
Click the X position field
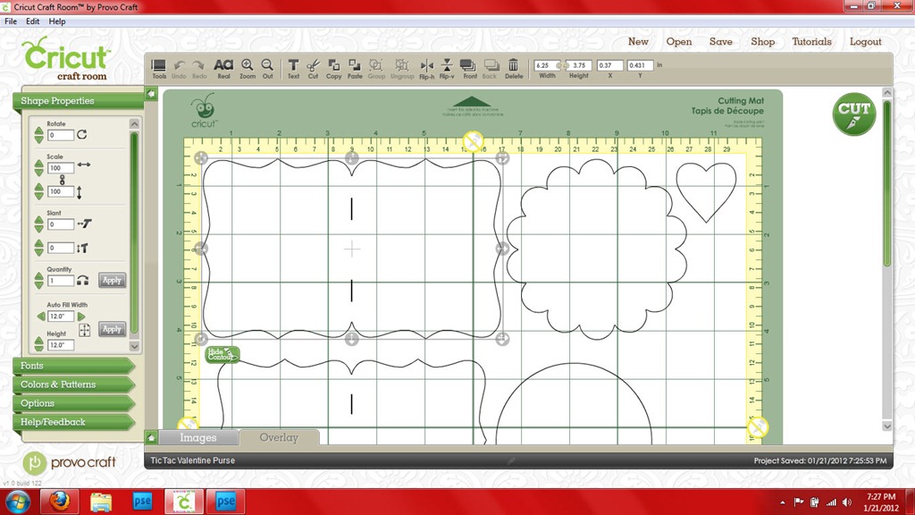pos(609,65)
